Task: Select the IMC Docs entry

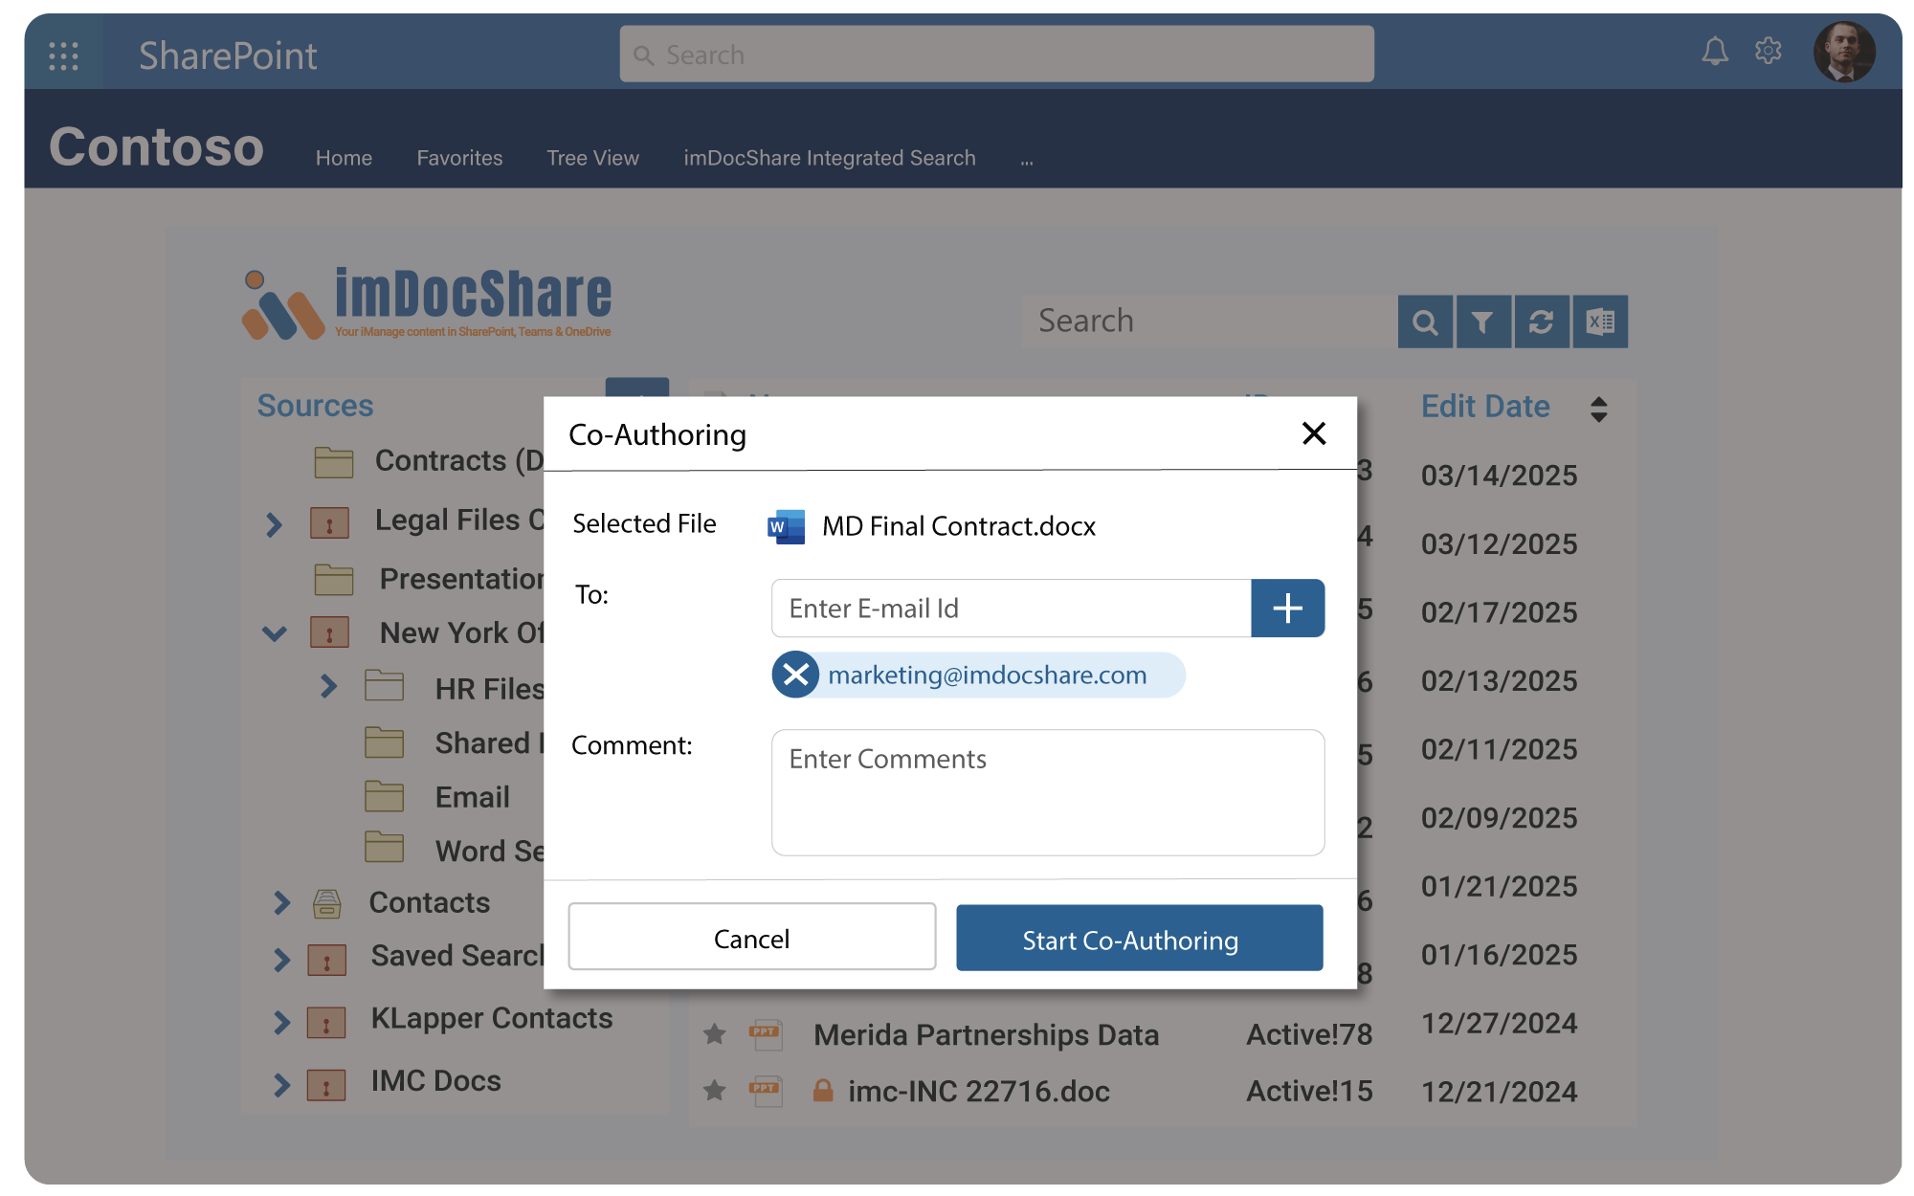Action: click(x=435, y=1081)
